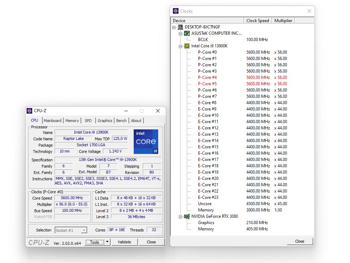Click the Level 3 36 MBytes value
Screen dimensions: 350x263
tap(136, 217)
